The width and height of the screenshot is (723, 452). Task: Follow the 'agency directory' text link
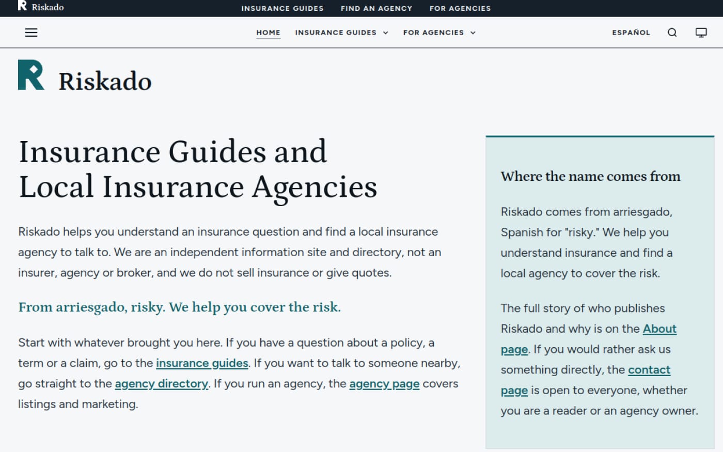click(161, 384)
